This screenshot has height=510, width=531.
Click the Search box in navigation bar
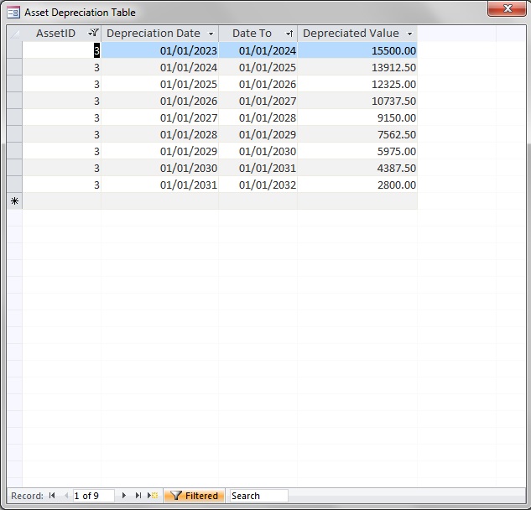(x=258, y=496)
